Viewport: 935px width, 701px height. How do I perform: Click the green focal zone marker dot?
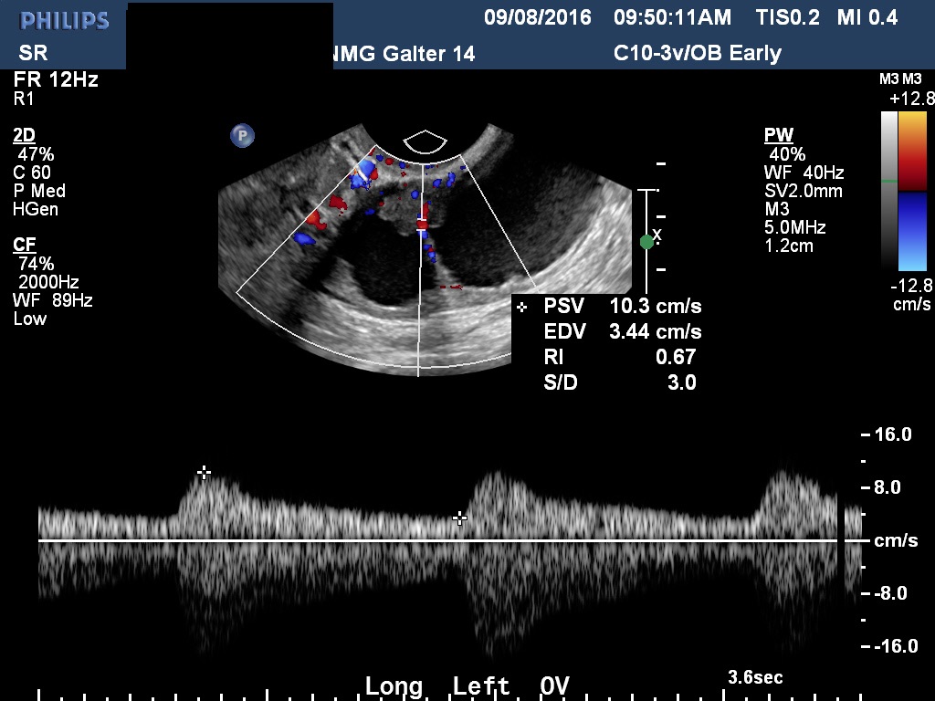[x=647, y=241]
